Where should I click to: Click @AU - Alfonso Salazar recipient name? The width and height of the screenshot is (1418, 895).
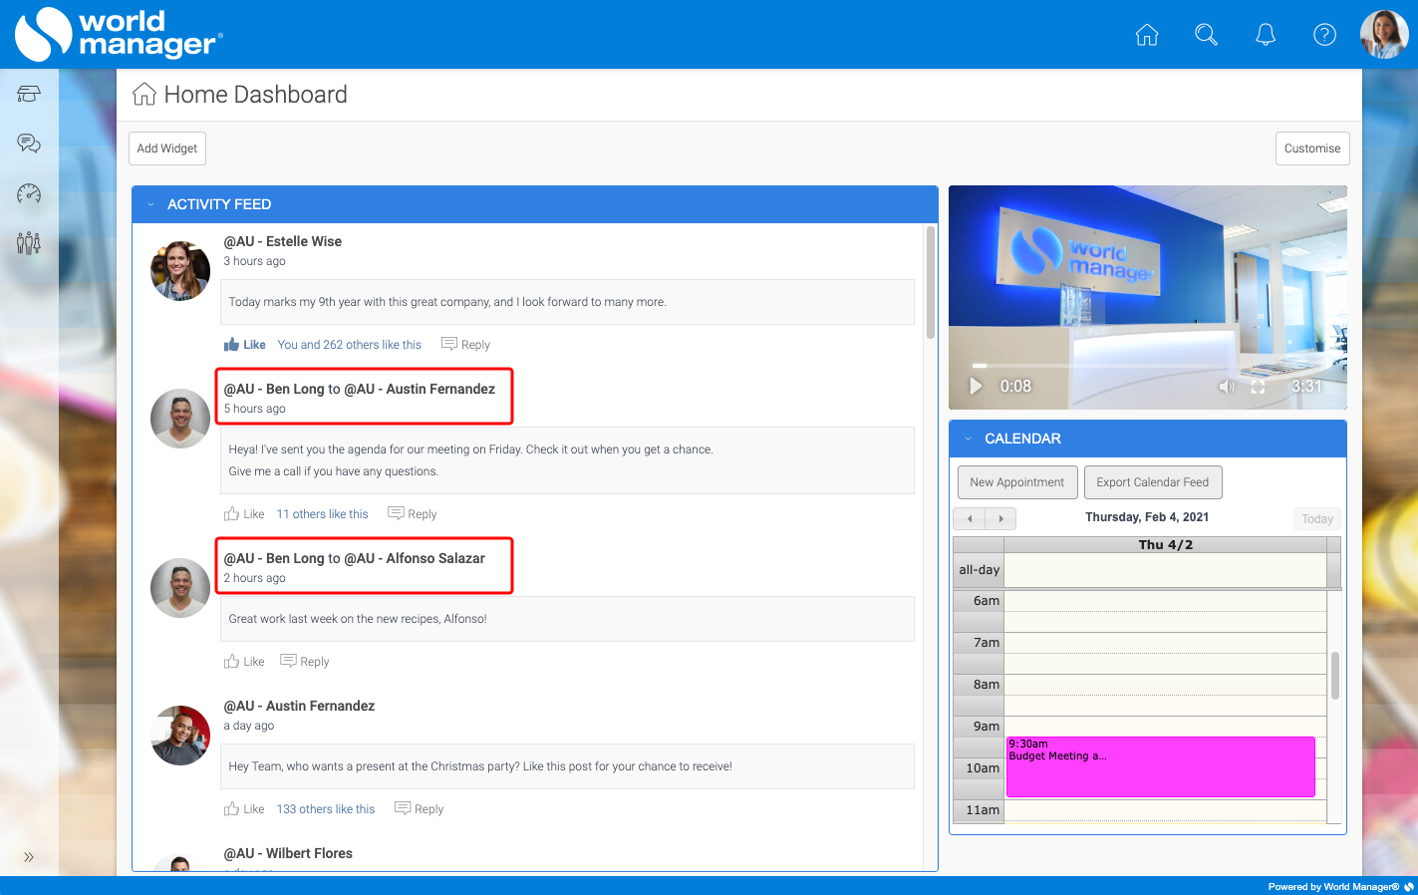pyautogui.click(x=415, y=558)
